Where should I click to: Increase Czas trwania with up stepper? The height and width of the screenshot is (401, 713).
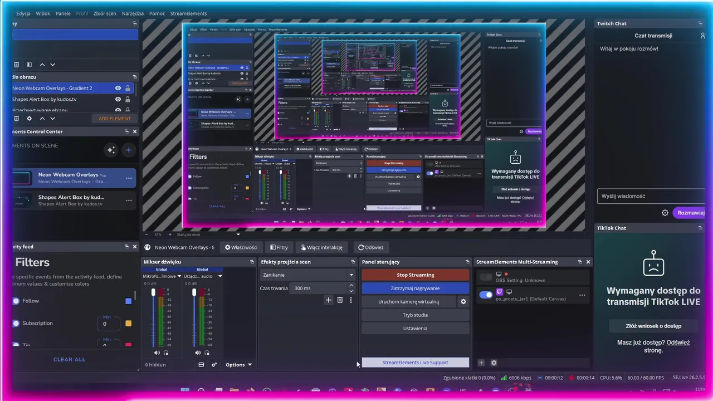click(x=351, y=285)
